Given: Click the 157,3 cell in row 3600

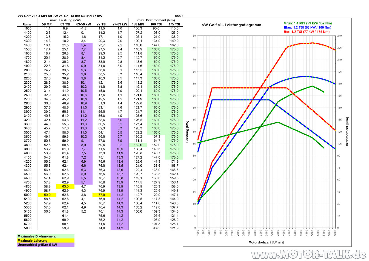Looking at the screenshot, I should [156, 136].
